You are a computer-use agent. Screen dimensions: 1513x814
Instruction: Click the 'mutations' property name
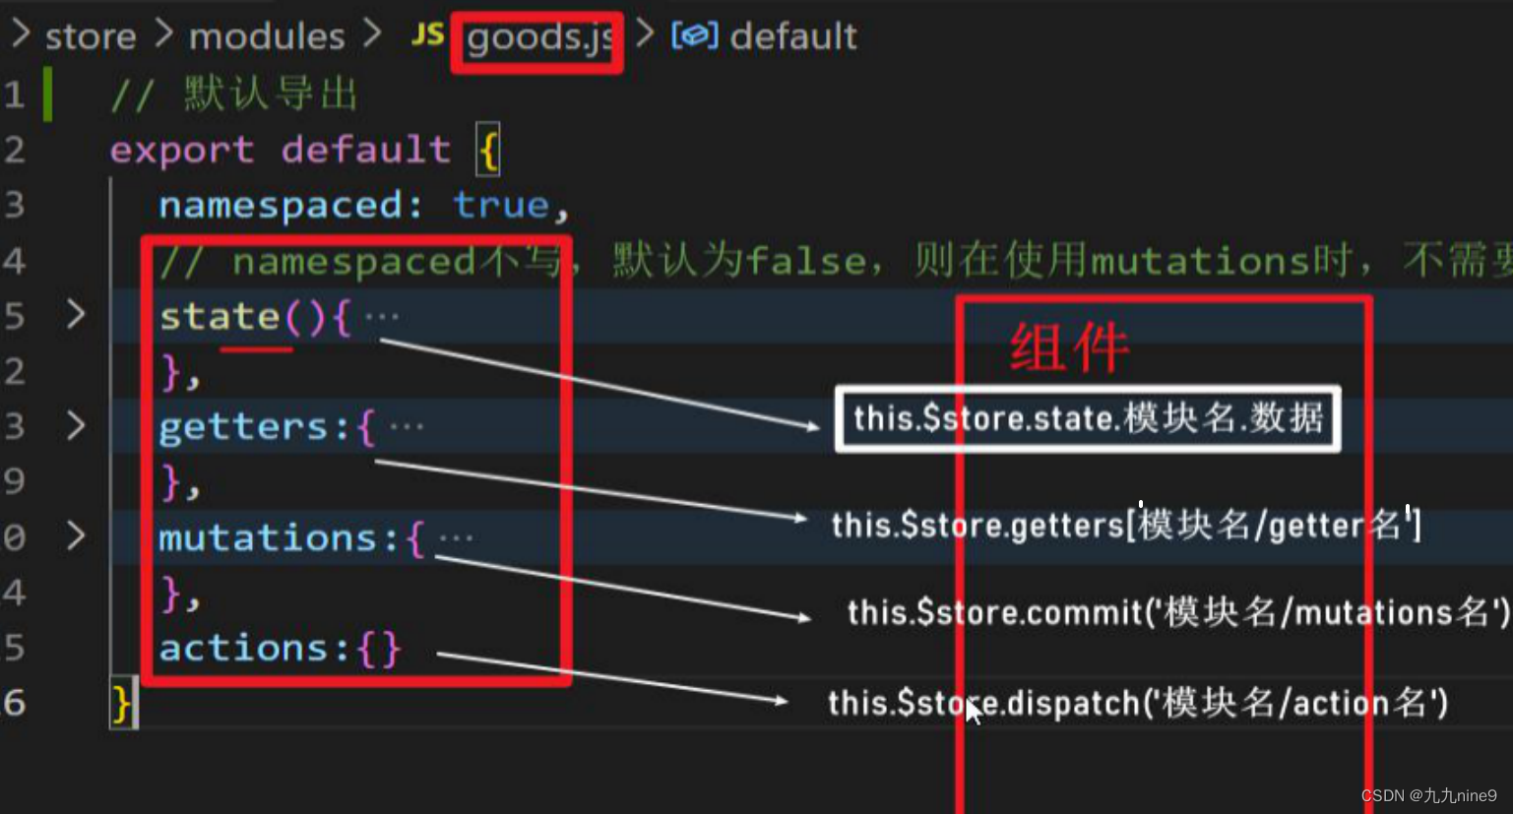click(269, 537)
